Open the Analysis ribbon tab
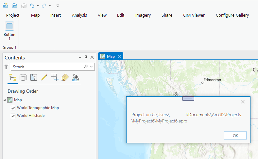Screen dimensions: 258x159 click(79, 15)
